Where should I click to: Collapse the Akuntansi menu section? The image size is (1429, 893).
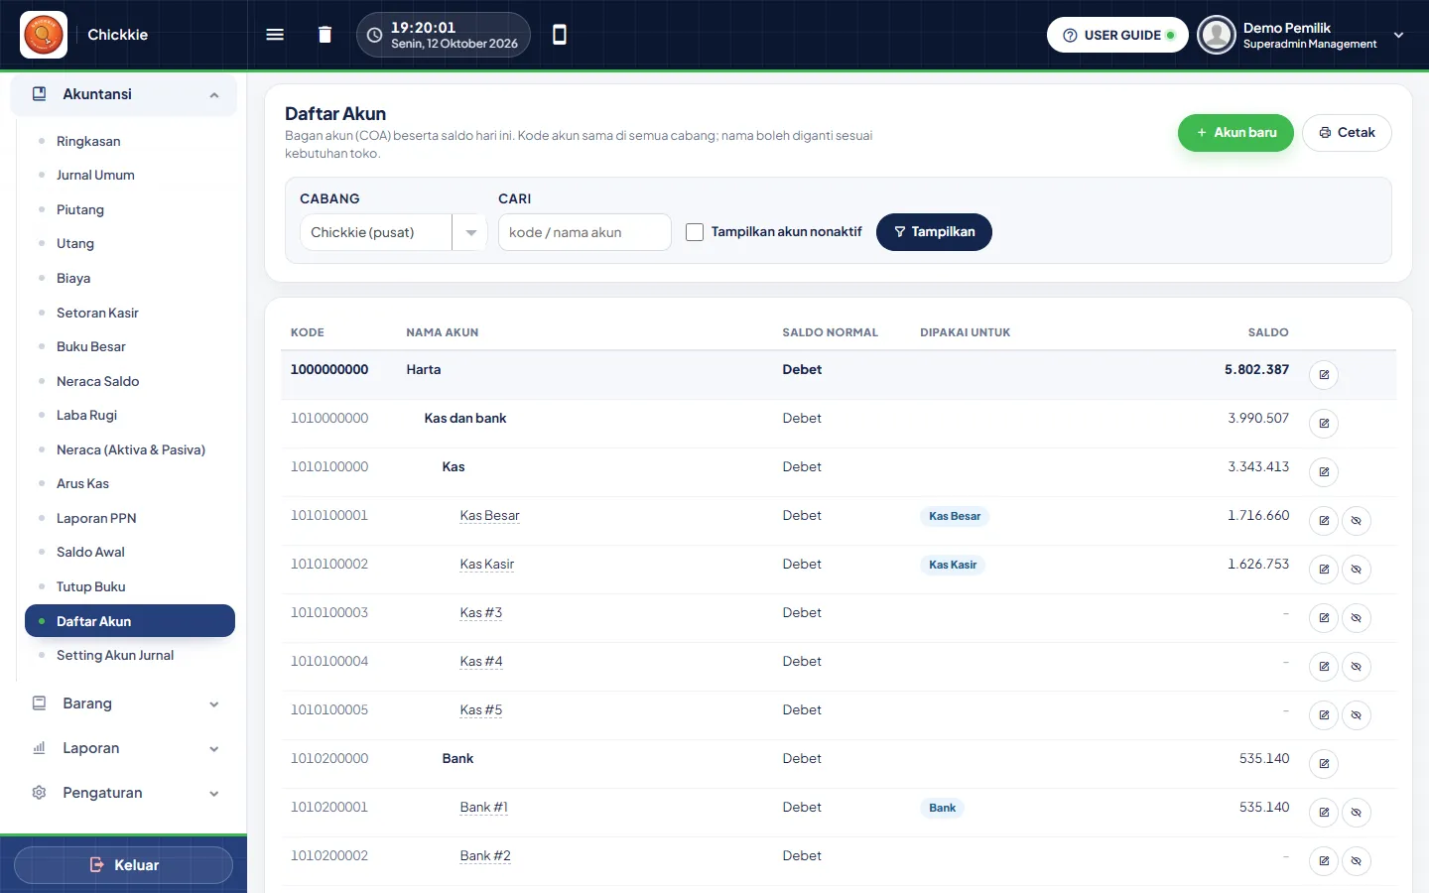tap(123, 94)
